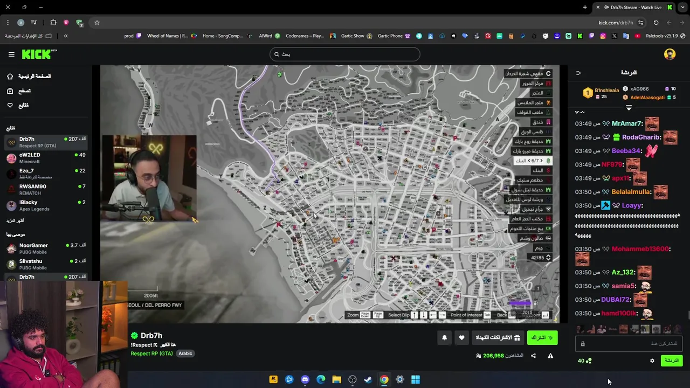Open the browser three-dot menu
This screenshot has width=690, height=388.
click(x=8, y=23)
